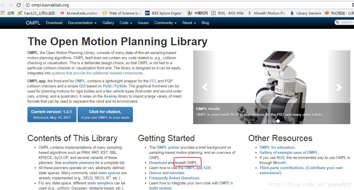Screen dimensions: 354x190
Task: Open the OMPL primer link
Action: 168,147
